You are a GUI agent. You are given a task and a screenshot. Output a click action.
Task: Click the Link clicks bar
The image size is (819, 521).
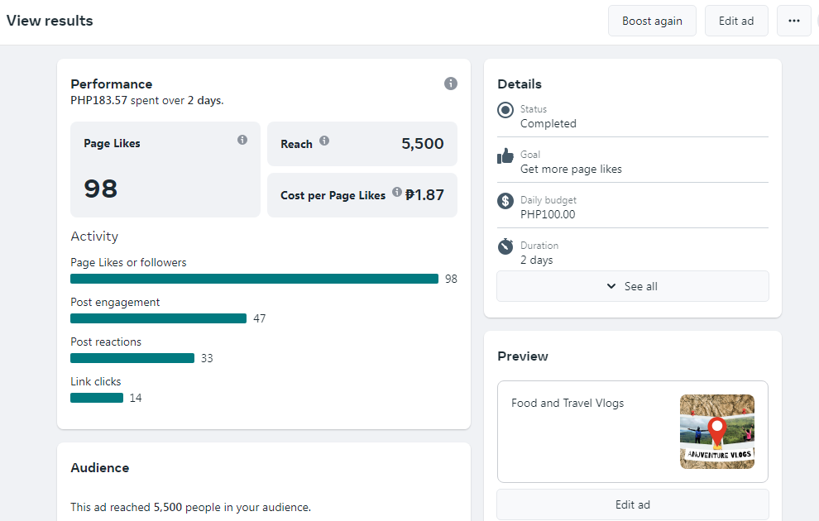[x=97, y=398]
